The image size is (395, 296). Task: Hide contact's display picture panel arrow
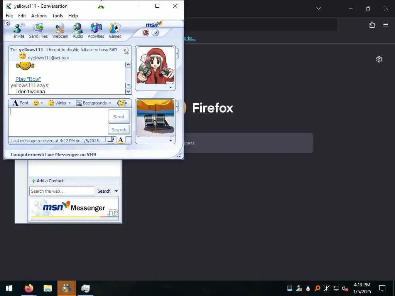[x=177, y=53]
